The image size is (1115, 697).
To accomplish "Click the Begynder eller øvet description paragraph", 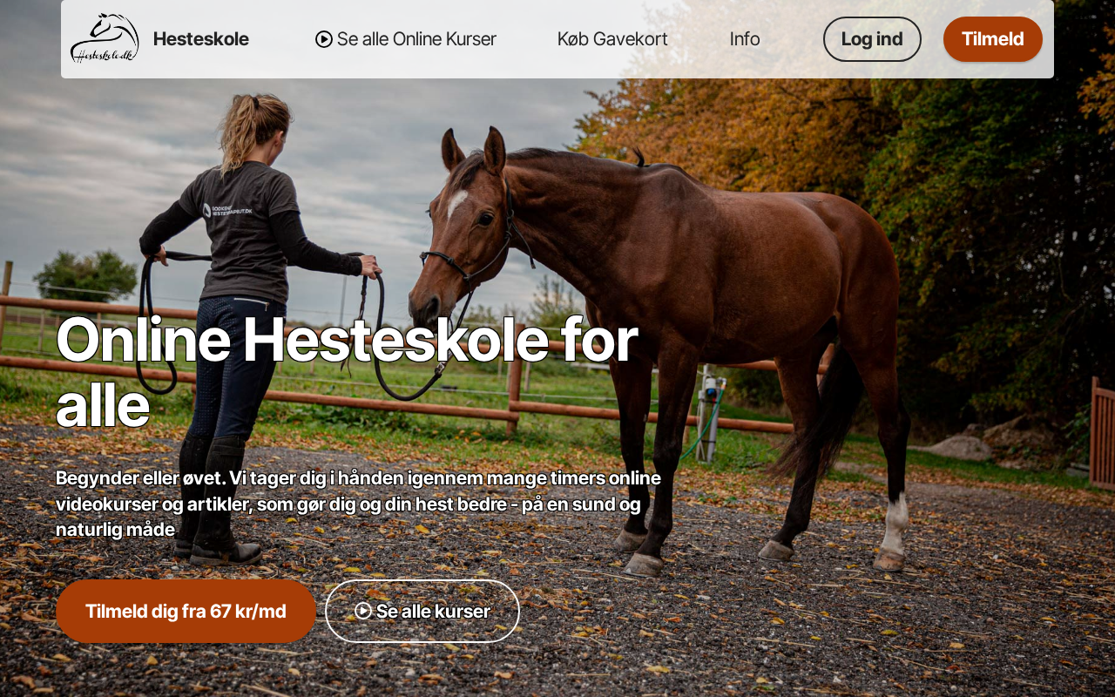I will tap(358, 504).
